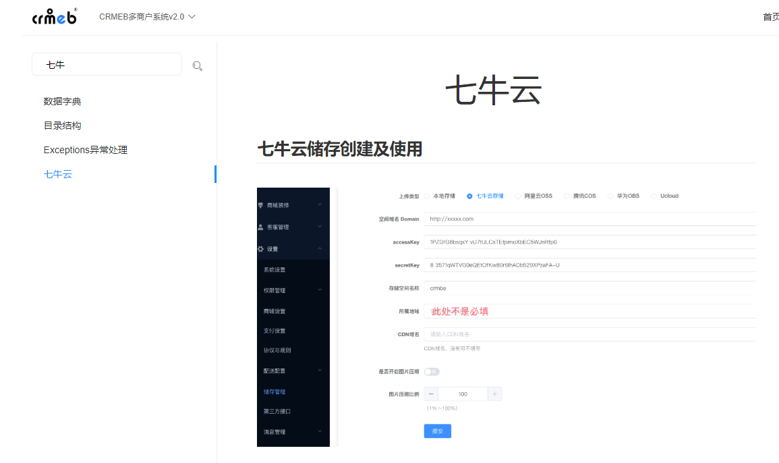Expand the 商城装修 menu chevron

point(320,205)
